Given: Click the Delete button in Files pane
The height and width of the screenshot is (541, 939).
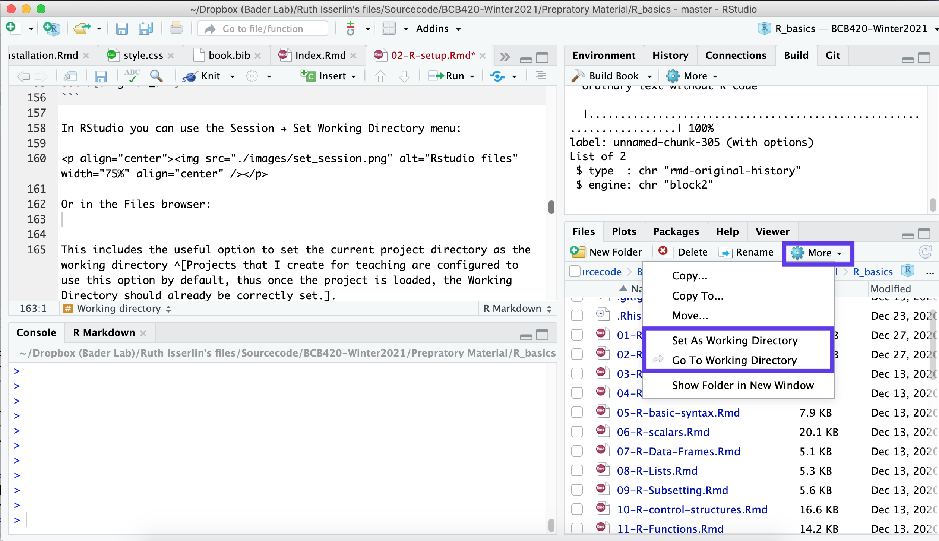Looking at the screenshot, I should (x=683, y=252).
